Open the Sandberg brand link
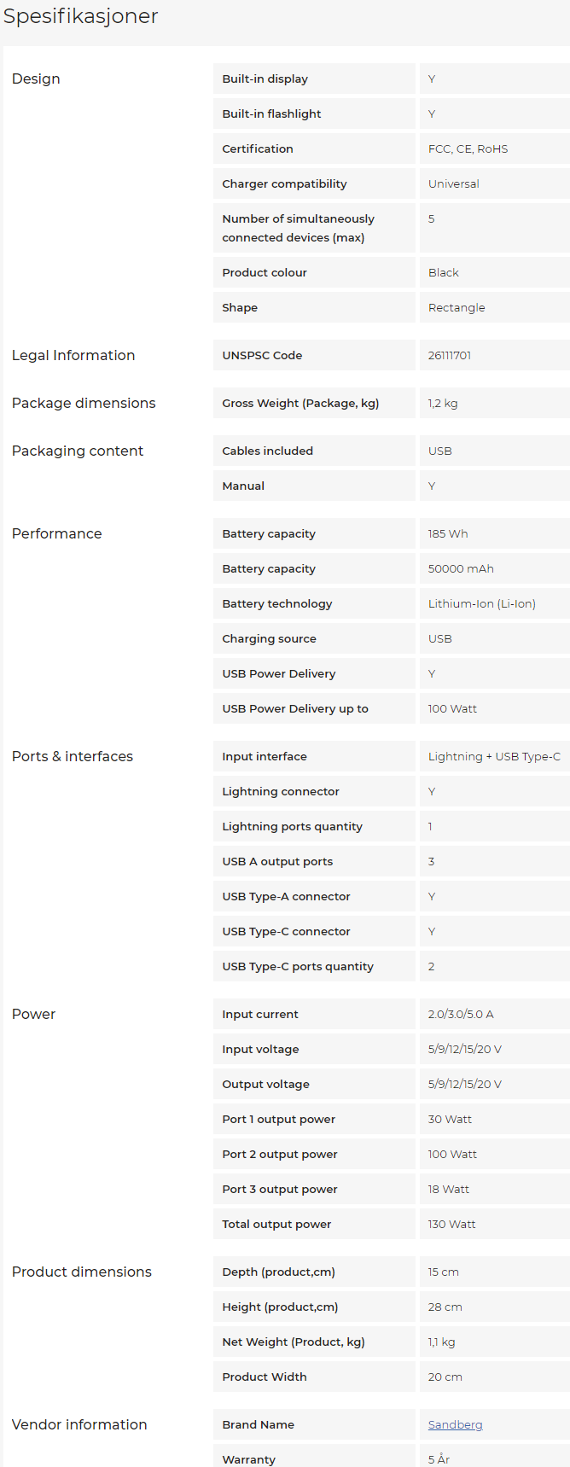Screen dimensions: 570x1467 (455, 1424)
